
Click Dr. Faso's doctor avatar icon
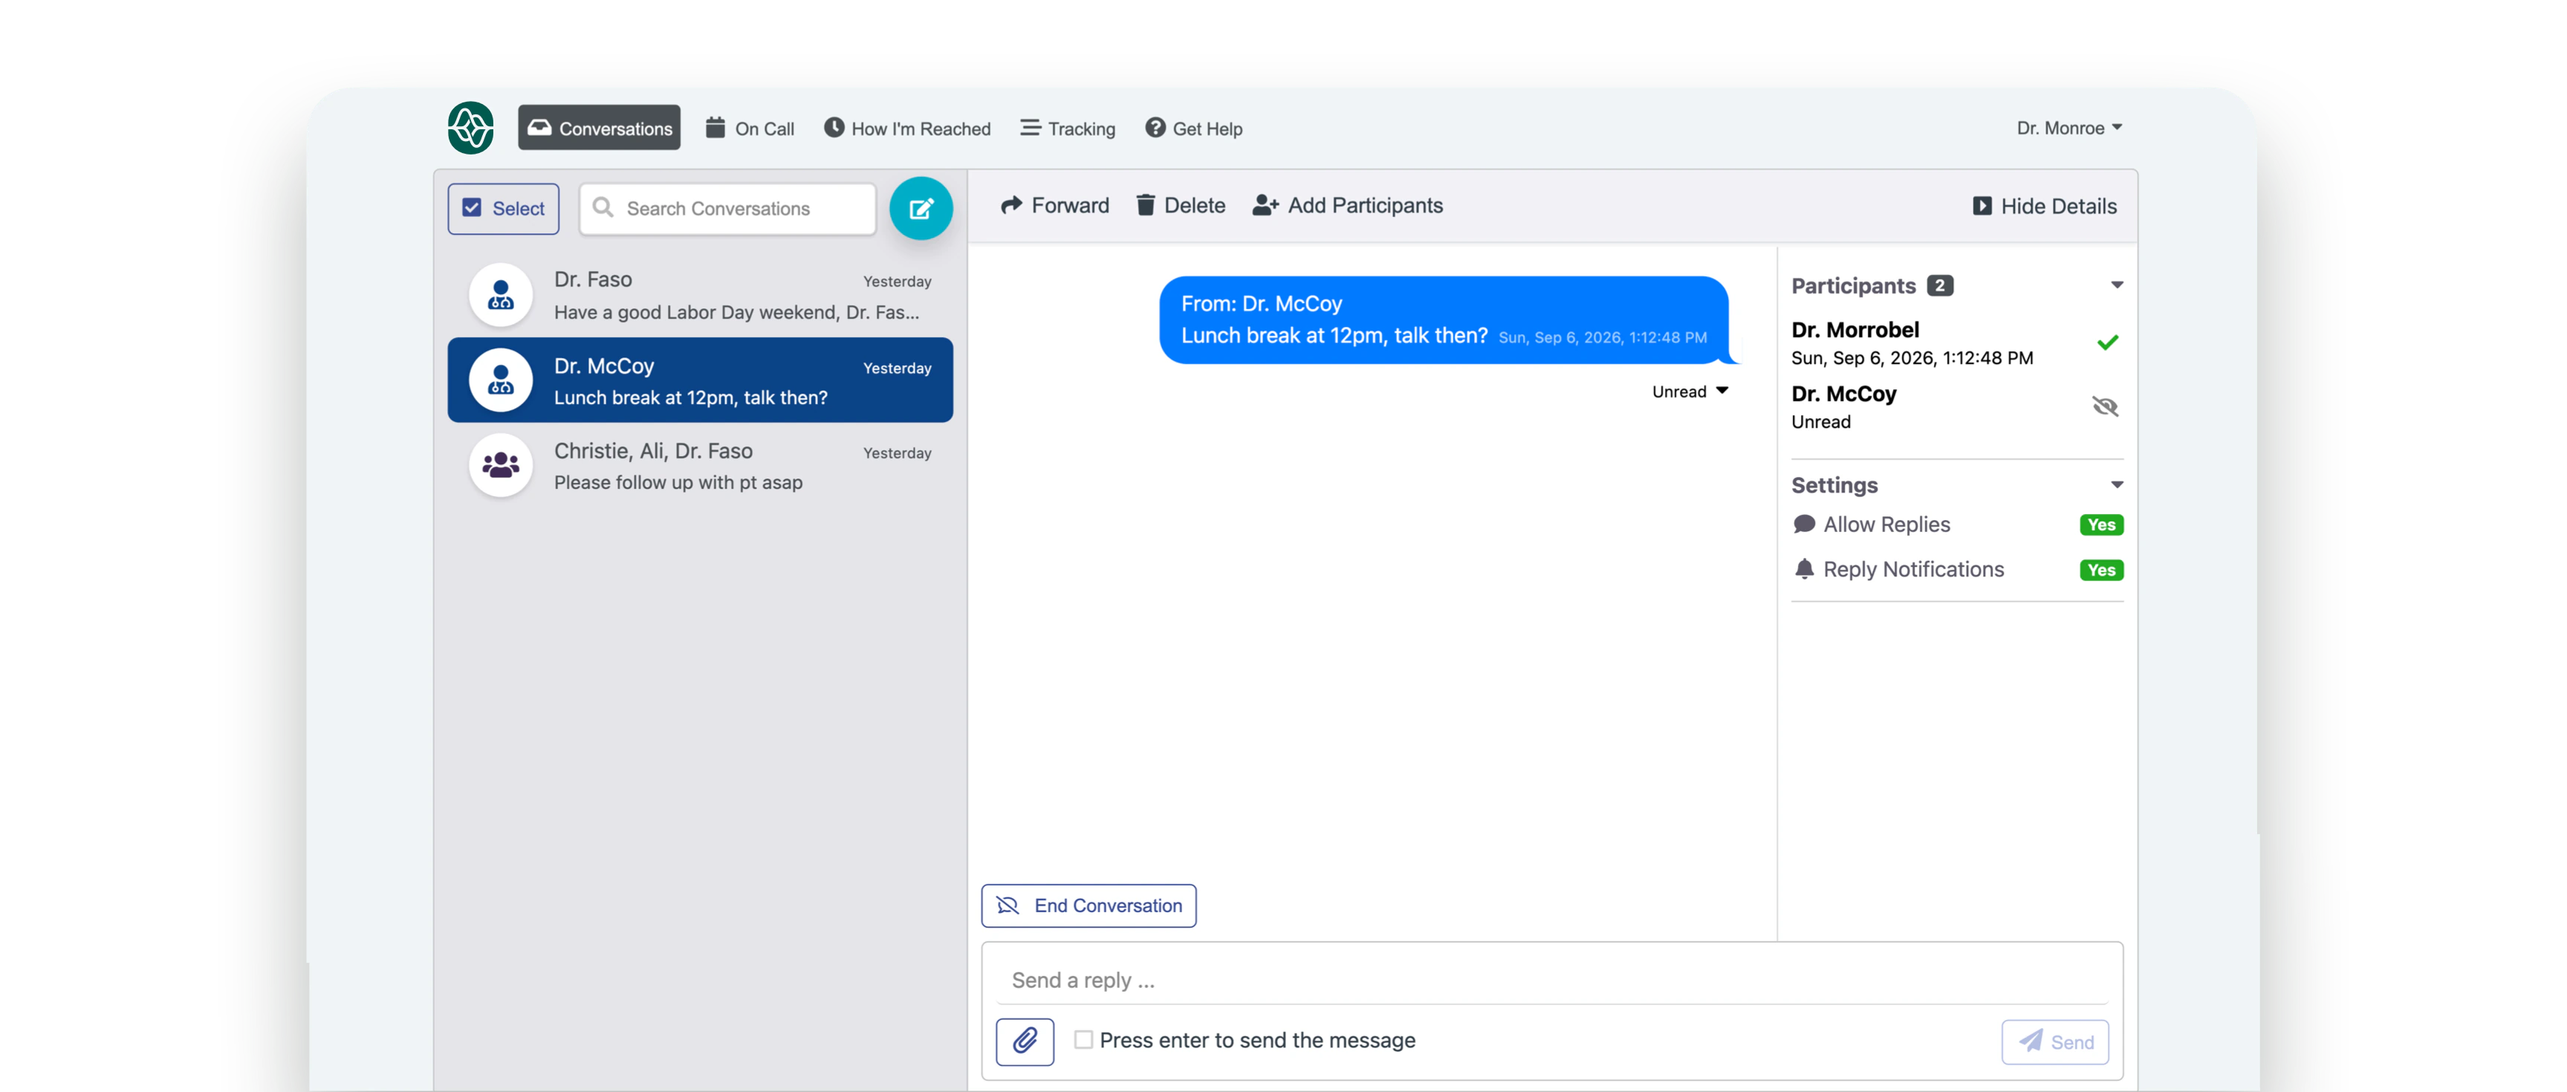pyautogui.click(x=500, y=295)
